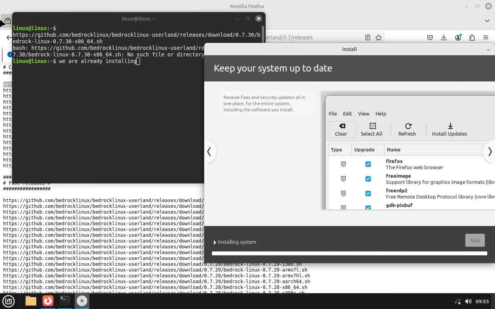Viewport: 495px width, 309px height.
Task: Open the Firefox account icon
Action: click(x=458, y=37)
